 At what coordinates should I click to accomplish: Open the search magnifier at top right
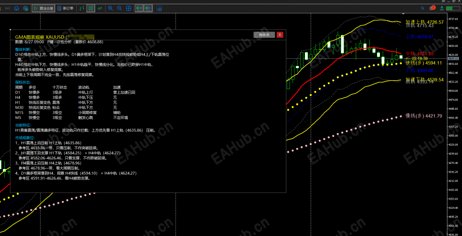pos(423,8)
